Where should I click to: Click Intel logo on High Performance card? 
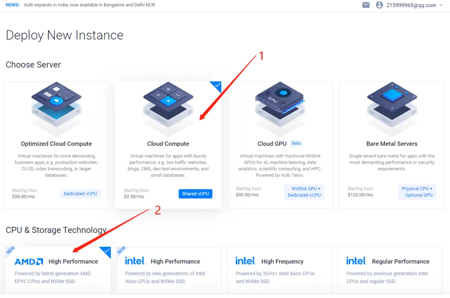[x=135, y=261]
